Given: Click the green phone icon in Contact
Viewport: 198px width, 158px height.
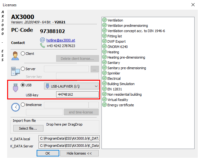Looking at the screenshot, I should tap(43, 45).
